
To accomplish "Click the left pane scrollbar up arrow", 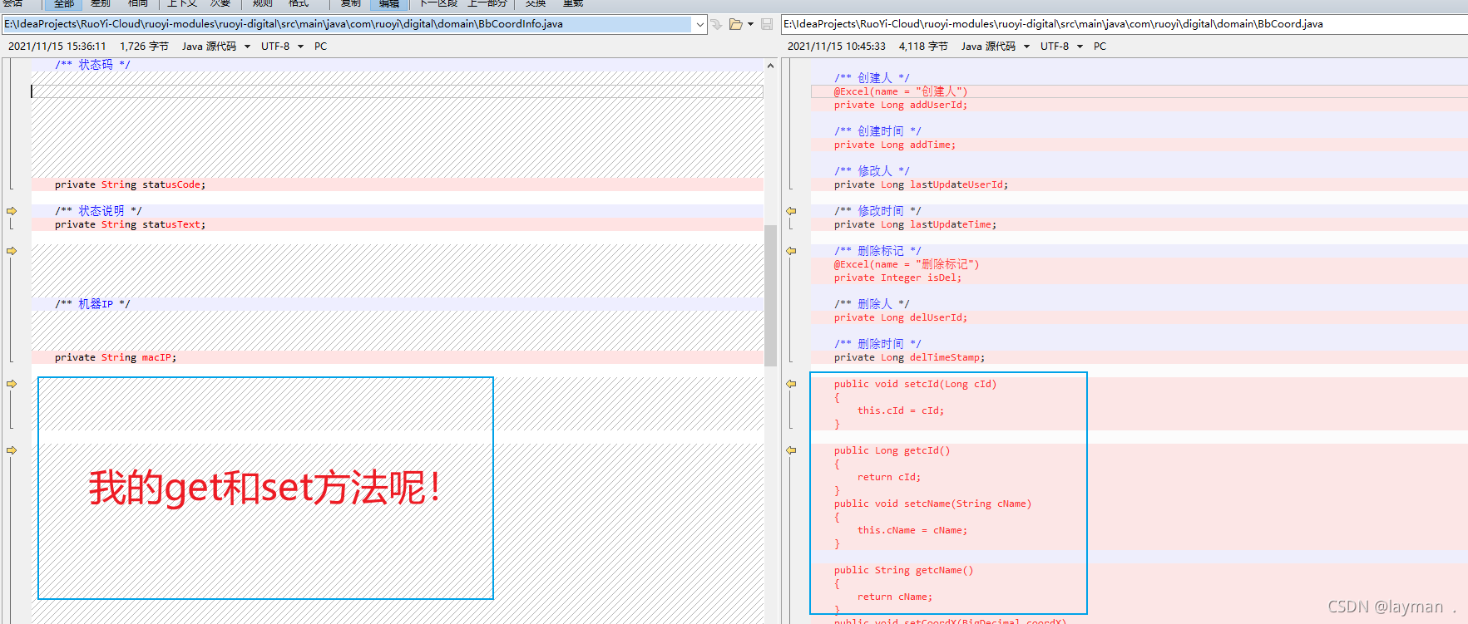I will pyautogui.click(x=770, y=66).
